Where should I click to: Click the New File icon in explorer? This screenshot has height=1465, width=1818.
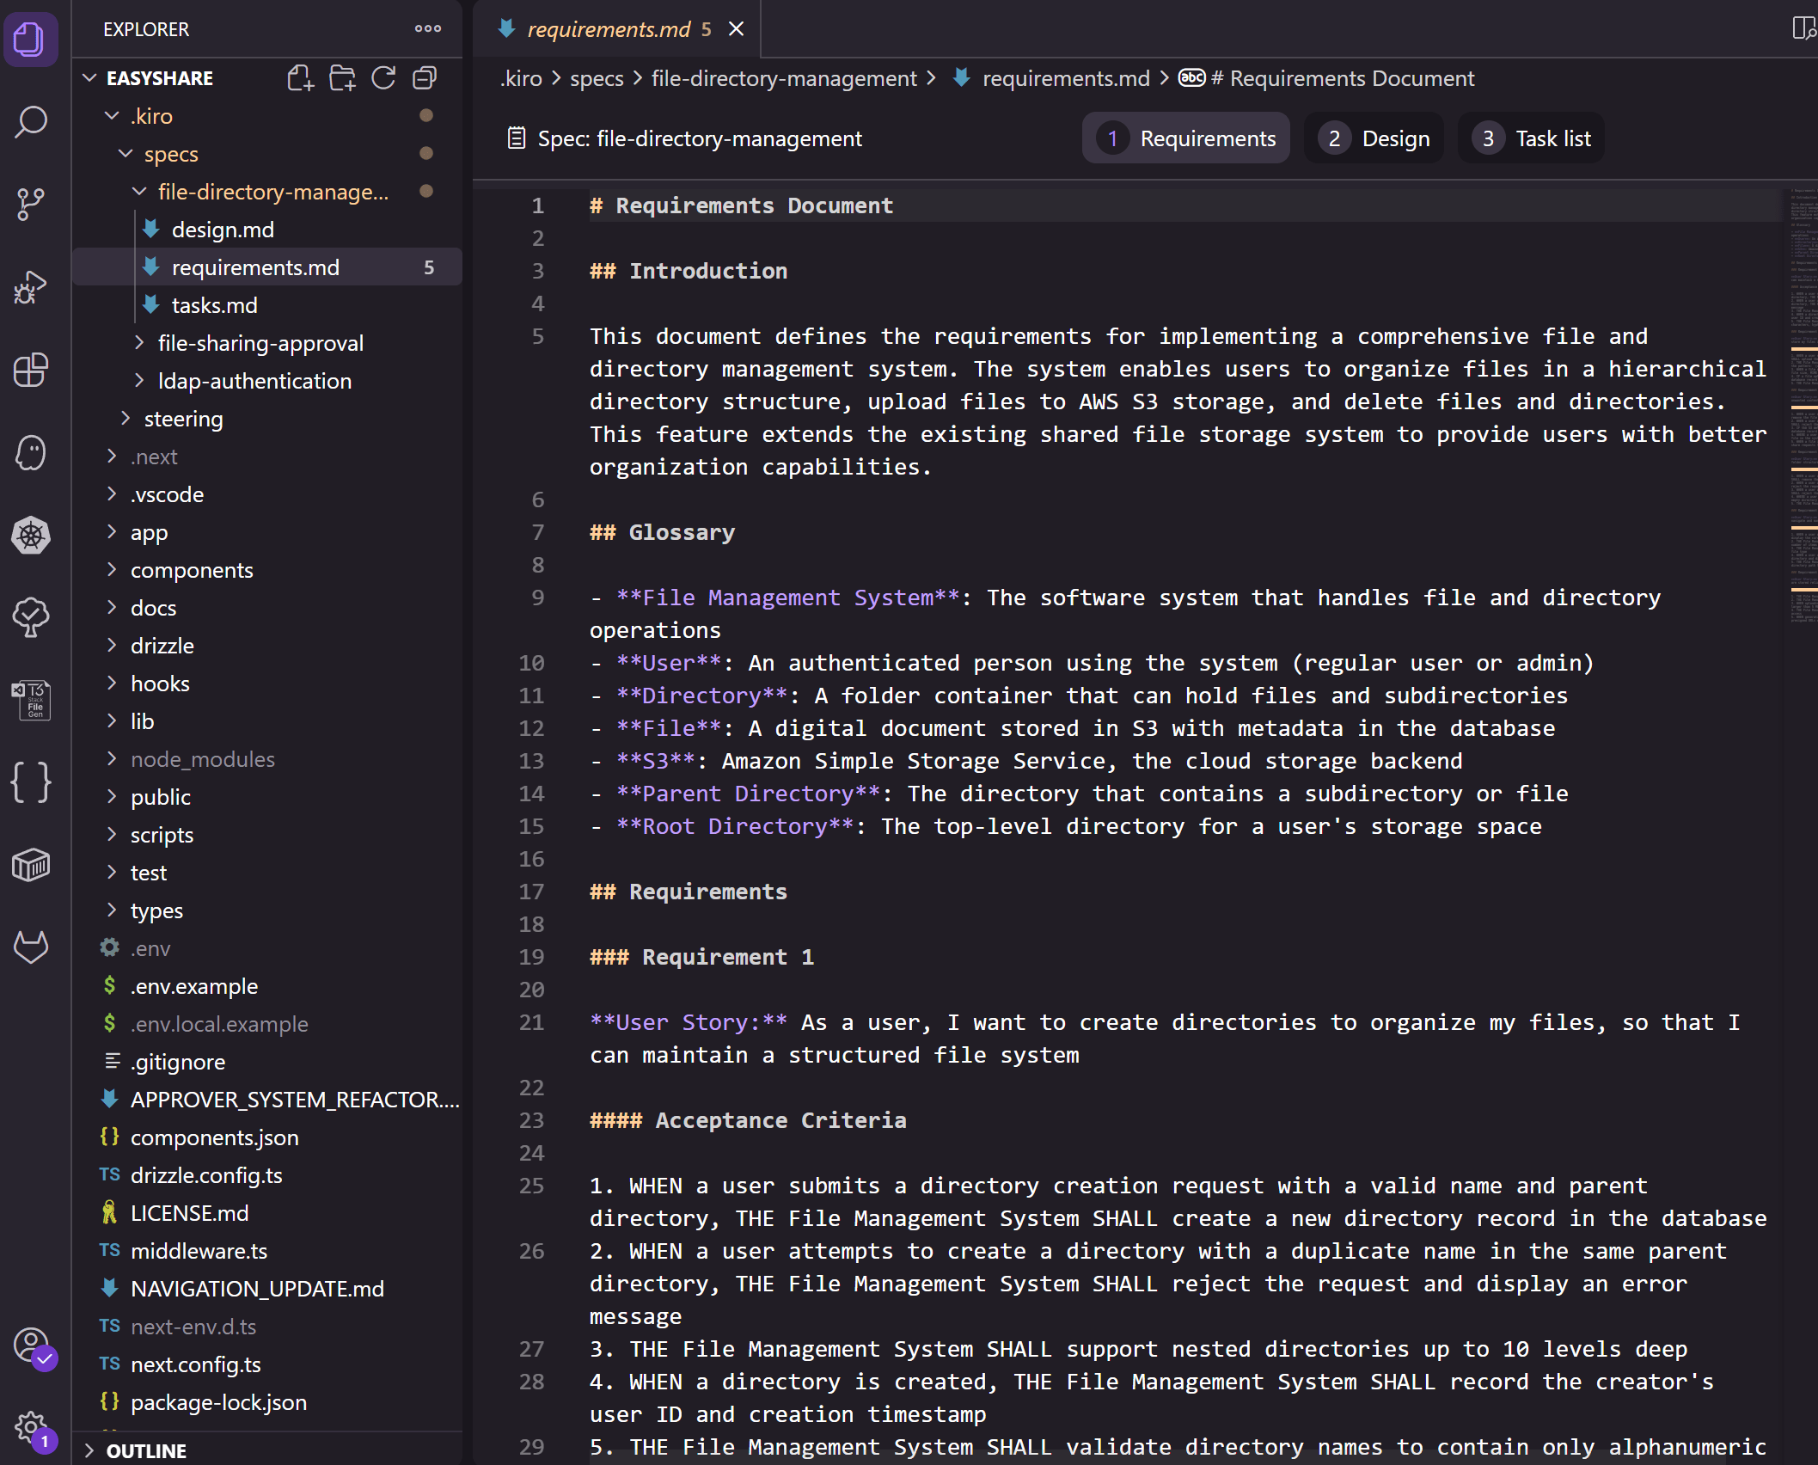(300, 78)
